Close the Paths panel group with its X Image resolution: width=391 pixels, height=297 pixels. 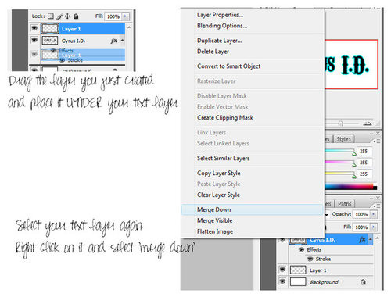(378, 199)
